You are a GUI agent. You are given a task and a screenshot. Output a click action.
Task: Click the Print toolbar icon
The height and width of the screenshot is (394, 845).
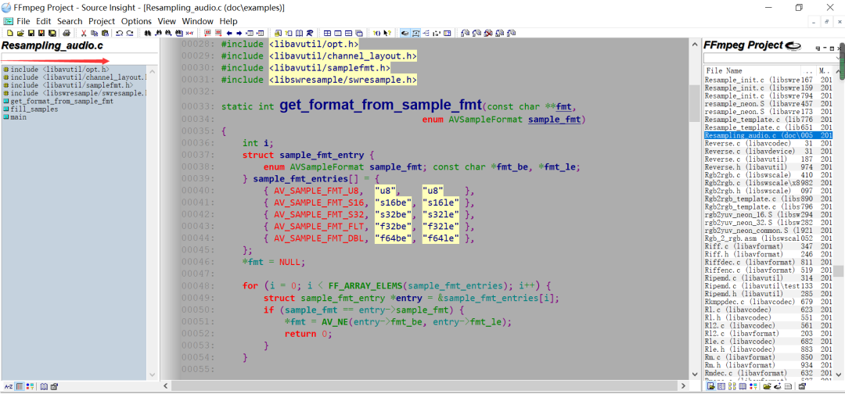click(x=67, y=33)
